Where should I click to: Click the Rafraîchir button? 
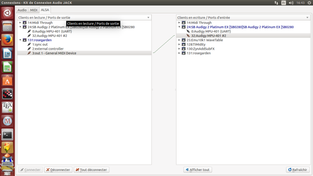pos(298,170)
